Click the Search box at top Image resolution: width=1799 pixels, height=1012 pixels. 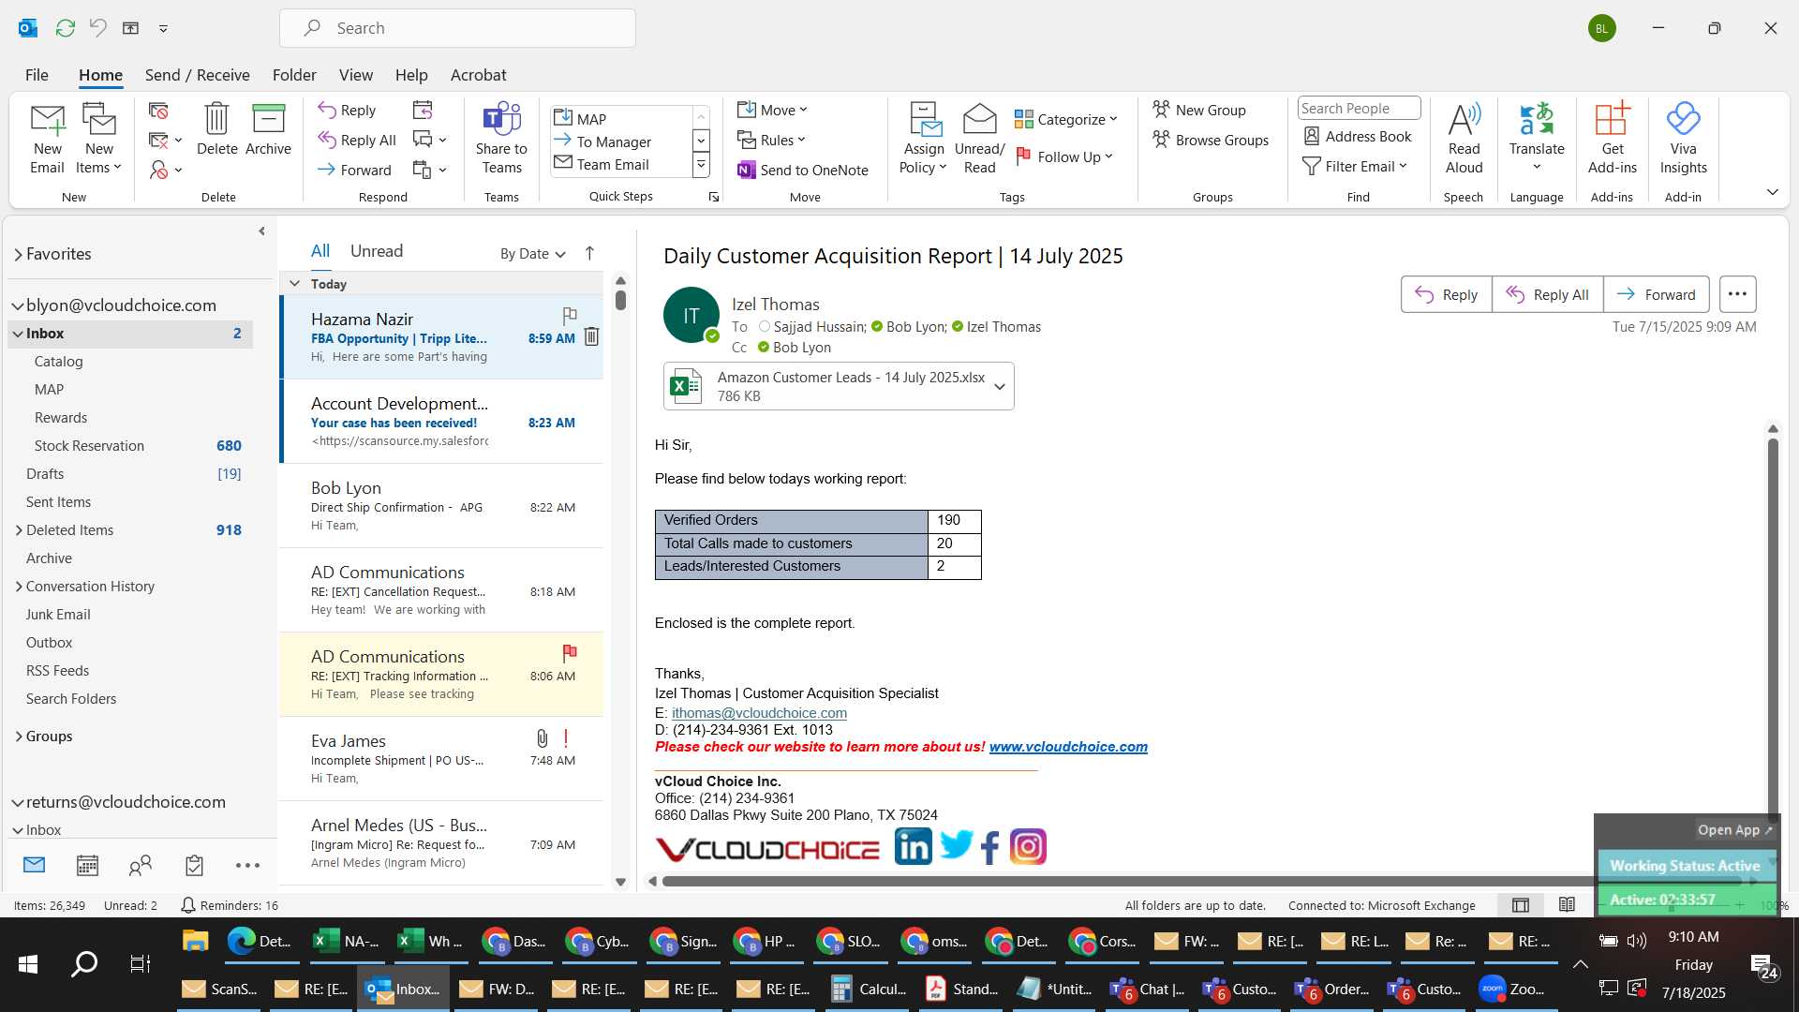point(457,28)
